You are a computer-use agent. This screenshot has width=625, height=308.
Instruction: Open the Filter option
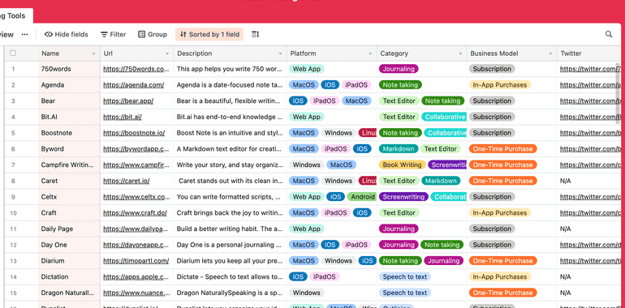point(113,34)
